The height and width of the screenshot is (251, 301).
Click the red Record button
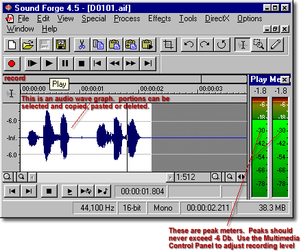12,64
